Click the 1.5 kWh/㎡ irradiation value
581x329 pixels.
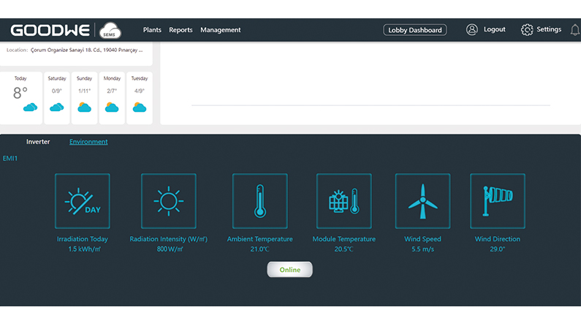point(84,249)
